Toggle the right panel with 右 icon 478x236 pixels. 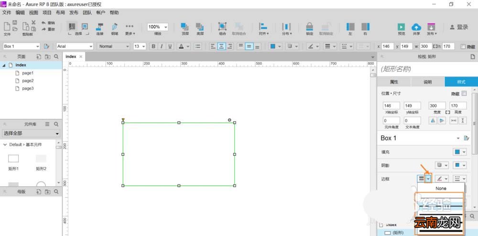coord(365,27)
